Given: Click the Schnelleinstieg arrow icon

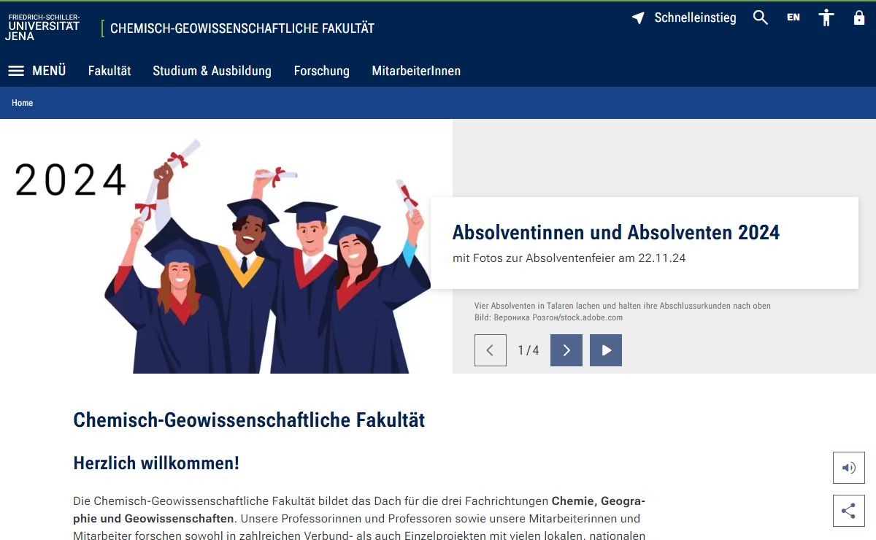Looking at the screenshot, I should click(638, 18).
